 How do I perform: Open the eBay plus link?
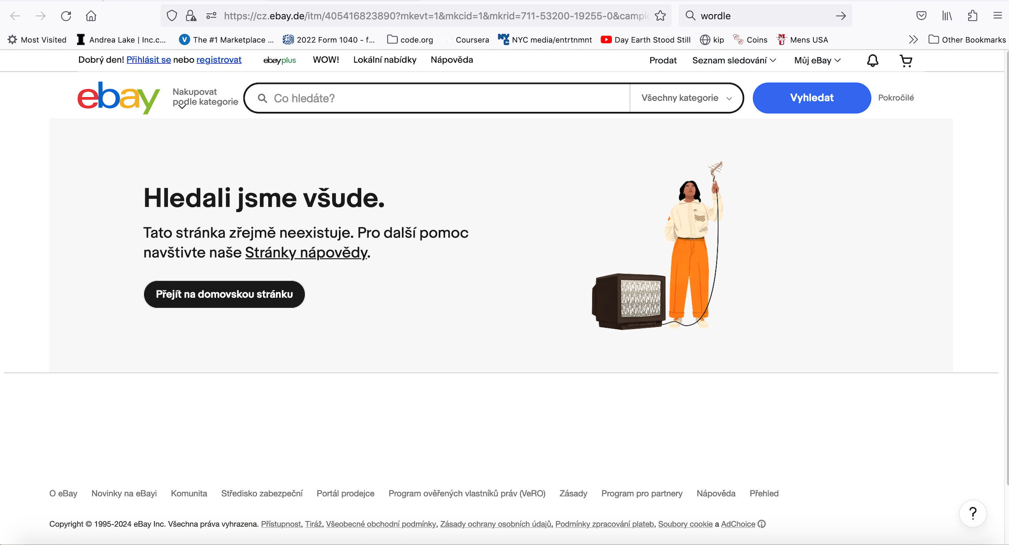(280, 60)
